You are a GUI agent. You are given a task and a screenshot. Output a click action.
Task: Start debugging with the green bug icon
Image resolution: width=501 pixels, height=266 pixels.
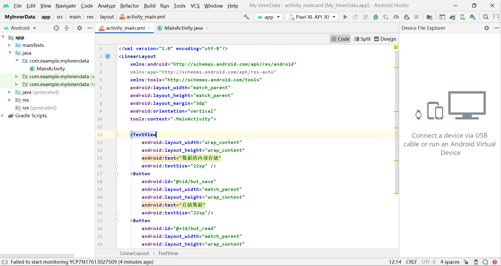point(376,17)
